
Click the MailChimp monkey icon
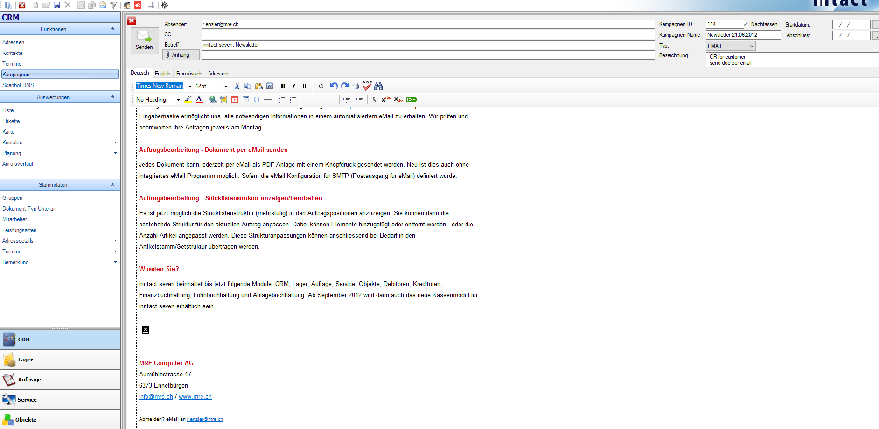(127, 5)
